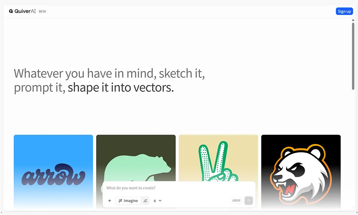Click the ARROW model badge

tap(236, 201)
